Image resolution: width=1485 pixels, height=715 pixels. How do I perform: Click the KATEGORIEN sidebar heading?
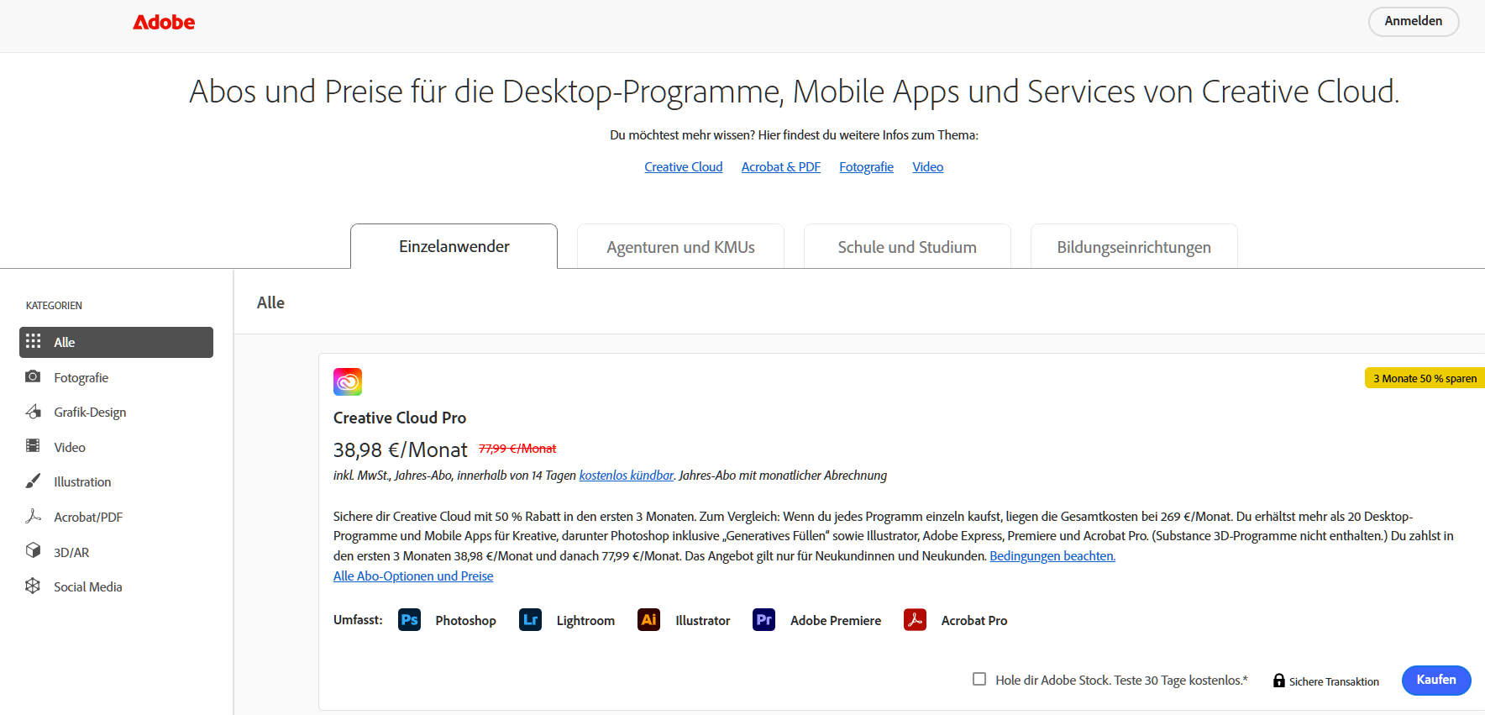[54, 306]
